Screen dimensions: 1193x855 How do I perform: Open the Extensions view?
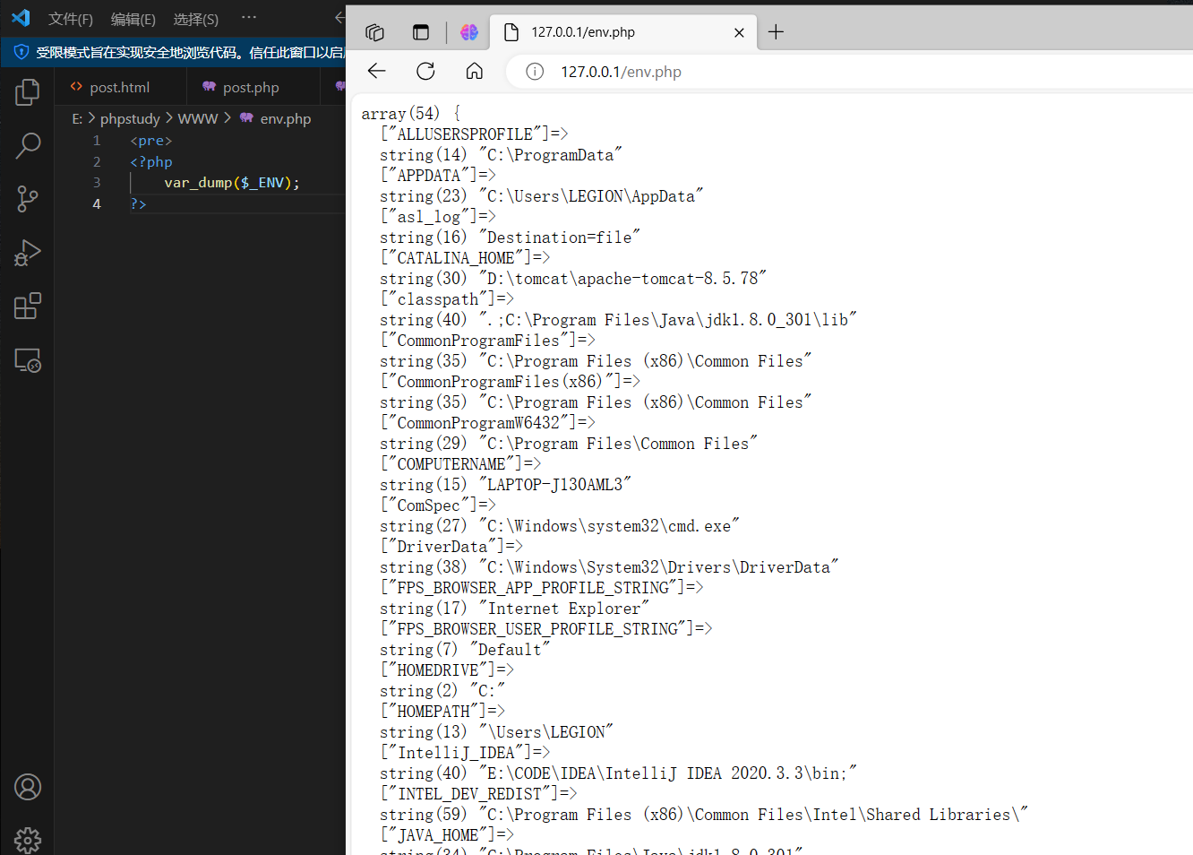coord(28,307)
